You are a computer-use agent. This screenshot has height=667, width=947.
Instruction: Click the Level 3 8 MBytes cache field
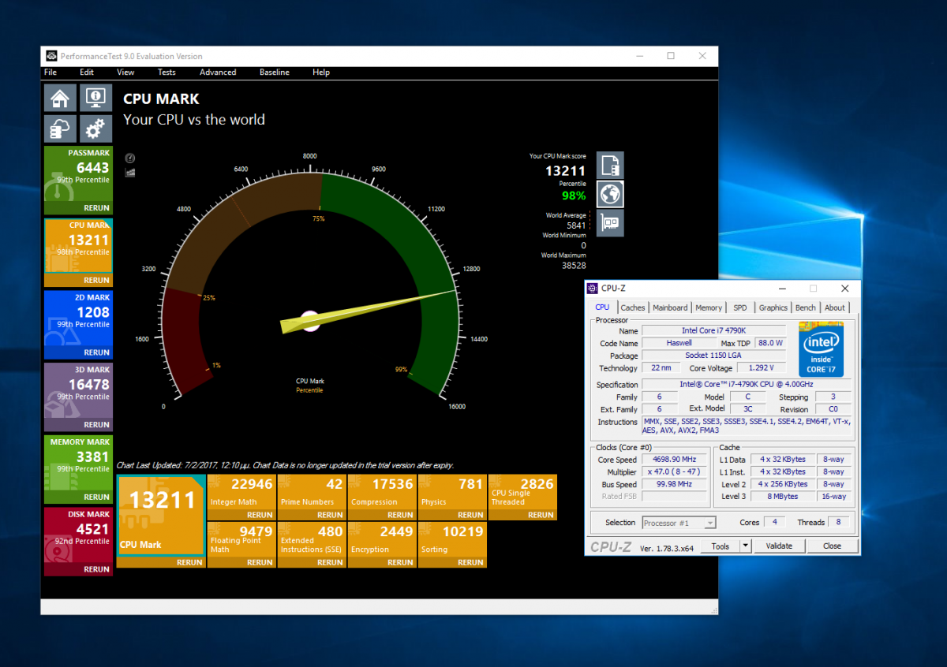click(784, 497)
